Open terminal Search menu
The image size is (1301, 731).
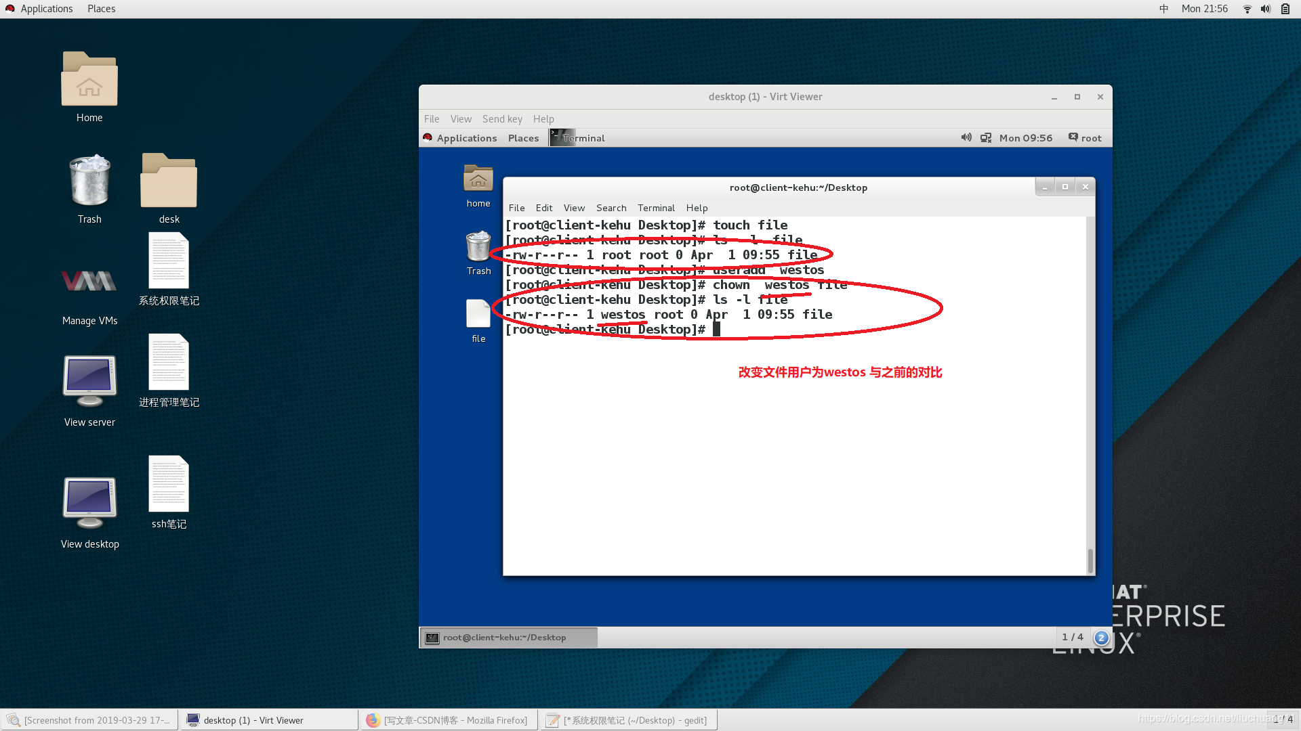(x=611, y=208)
